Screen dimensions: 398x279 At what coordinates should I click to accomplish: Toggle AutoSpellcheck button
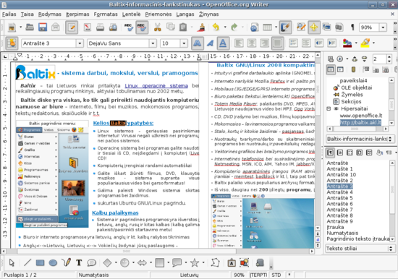[142, 27]
